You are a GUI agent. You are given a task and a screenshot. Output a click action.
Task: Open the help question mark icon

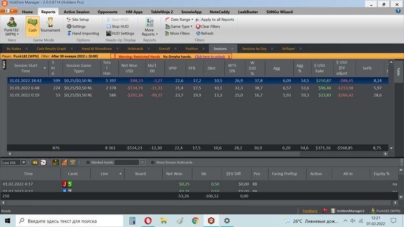click(x=398, y=11)
